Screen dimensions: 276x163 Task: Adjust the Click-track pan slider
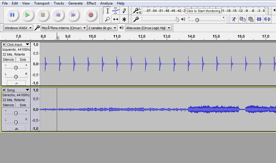(x=16, y=77)
